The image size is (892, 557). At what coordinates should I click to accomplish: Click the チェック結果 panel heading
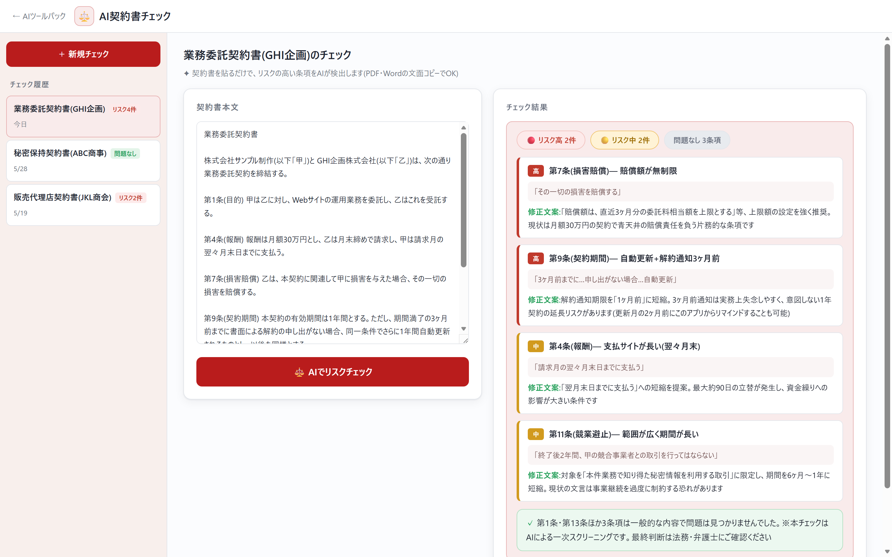pyautogui.click(x=527, y=107)
